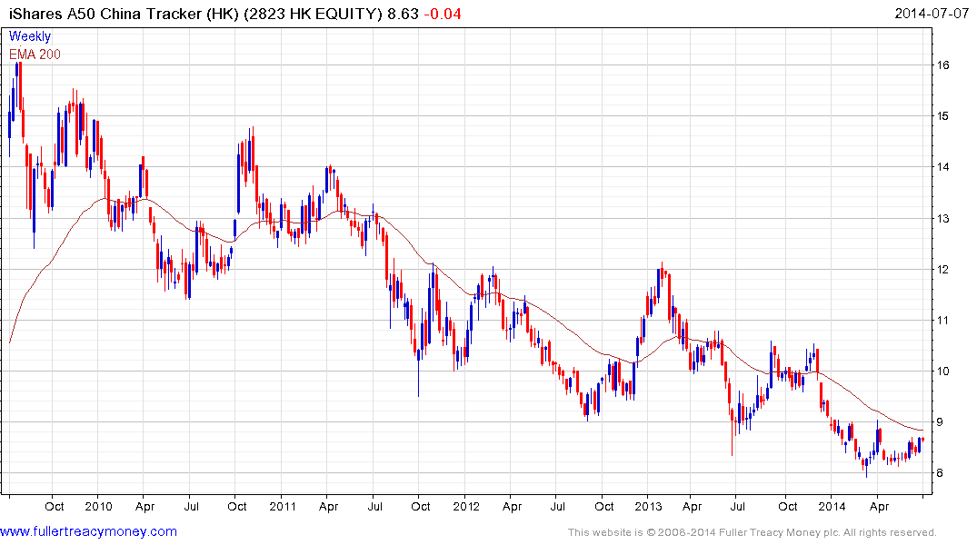The width and height of the screenshot is (977, 545).
Task: Click the 16 price axis label
Action: click(x=942, y=65)
